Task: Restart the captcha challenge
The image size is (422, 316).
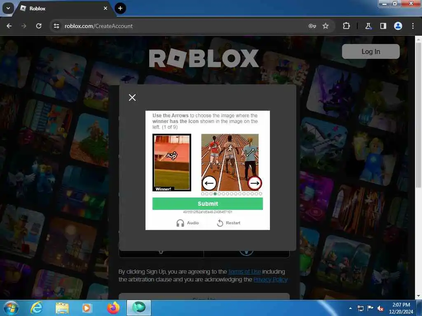Action: pos(228,223)
